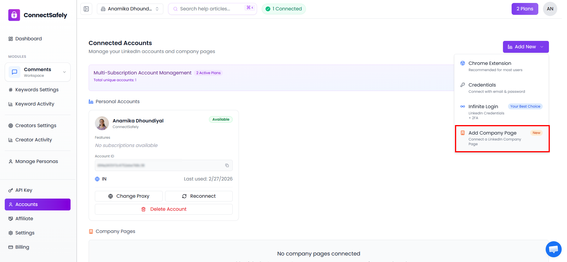
Task: Click the chat support bubble icon
Action: (553, 249)
